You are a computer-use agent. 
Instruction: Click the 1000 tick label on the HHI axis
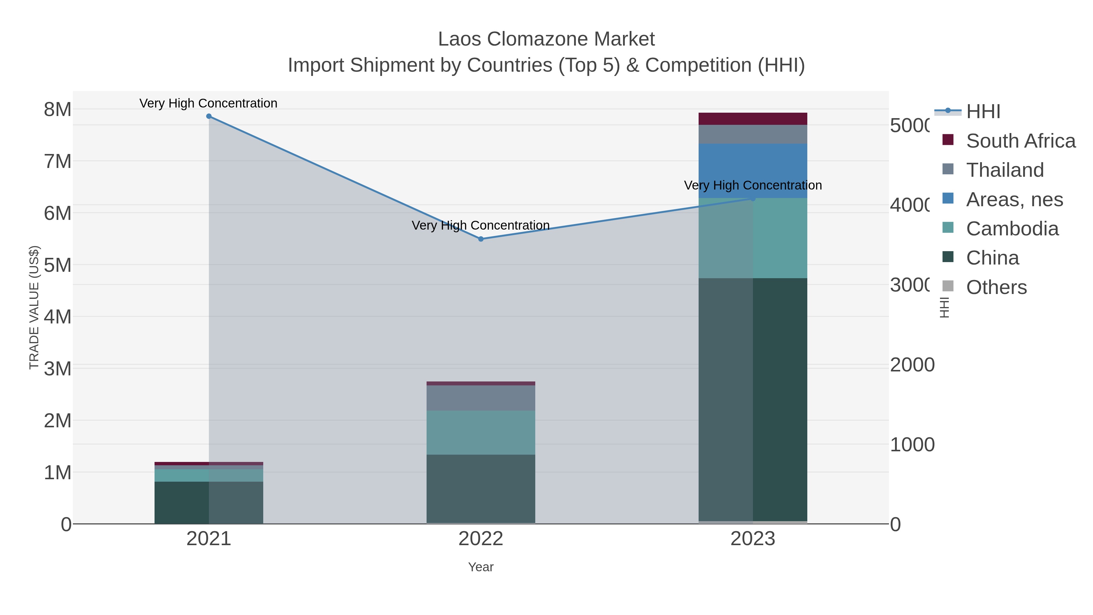[x=912, y=445]
